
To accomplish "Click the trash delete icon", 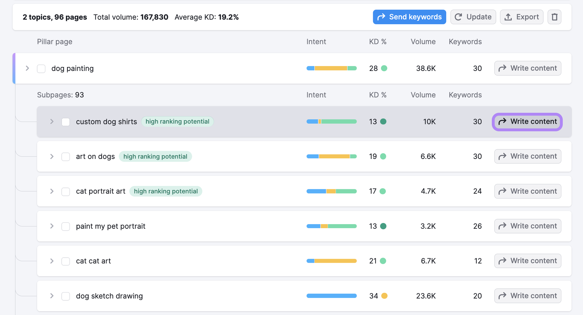I will click(x=554, y=17).
